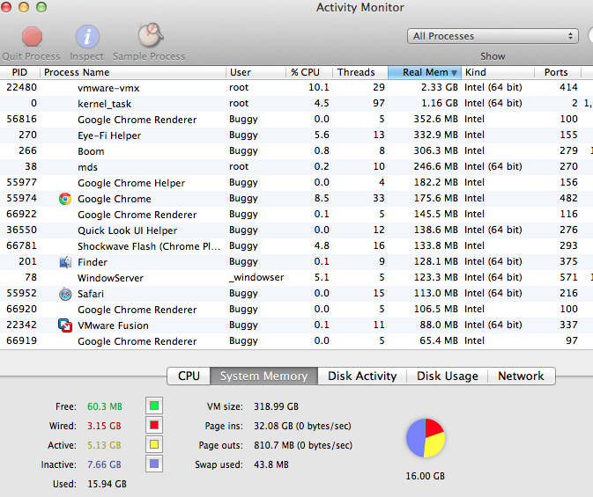Sort by Ports column header

(558, 72)
